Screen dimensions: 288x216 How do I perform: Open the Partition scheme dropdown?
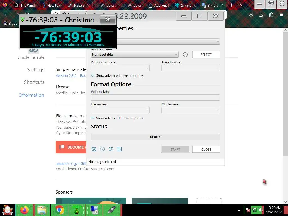coord(120,68)
